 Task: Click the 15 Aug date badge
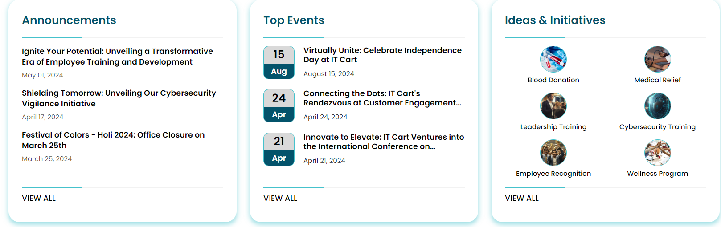(279, 62)
